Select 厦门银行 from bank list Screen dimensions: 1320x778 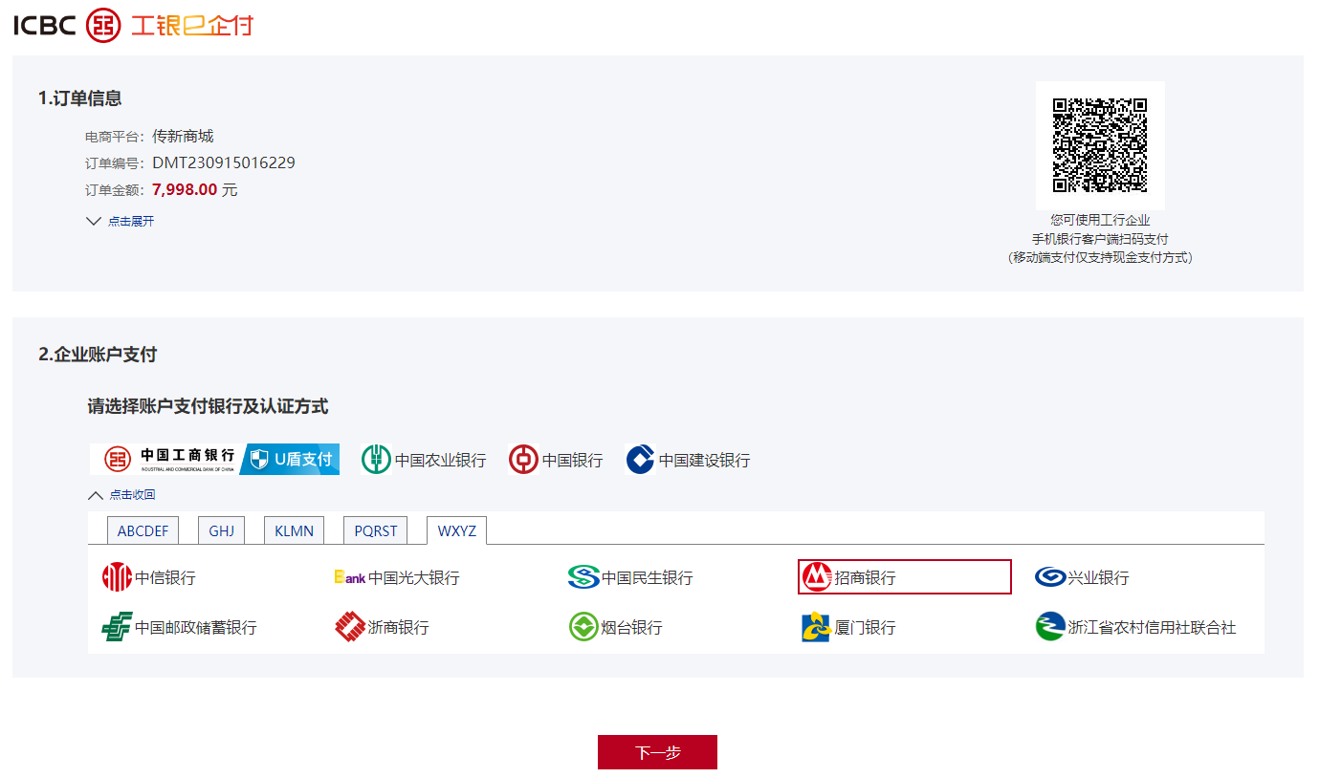click(x=848, y=627)
